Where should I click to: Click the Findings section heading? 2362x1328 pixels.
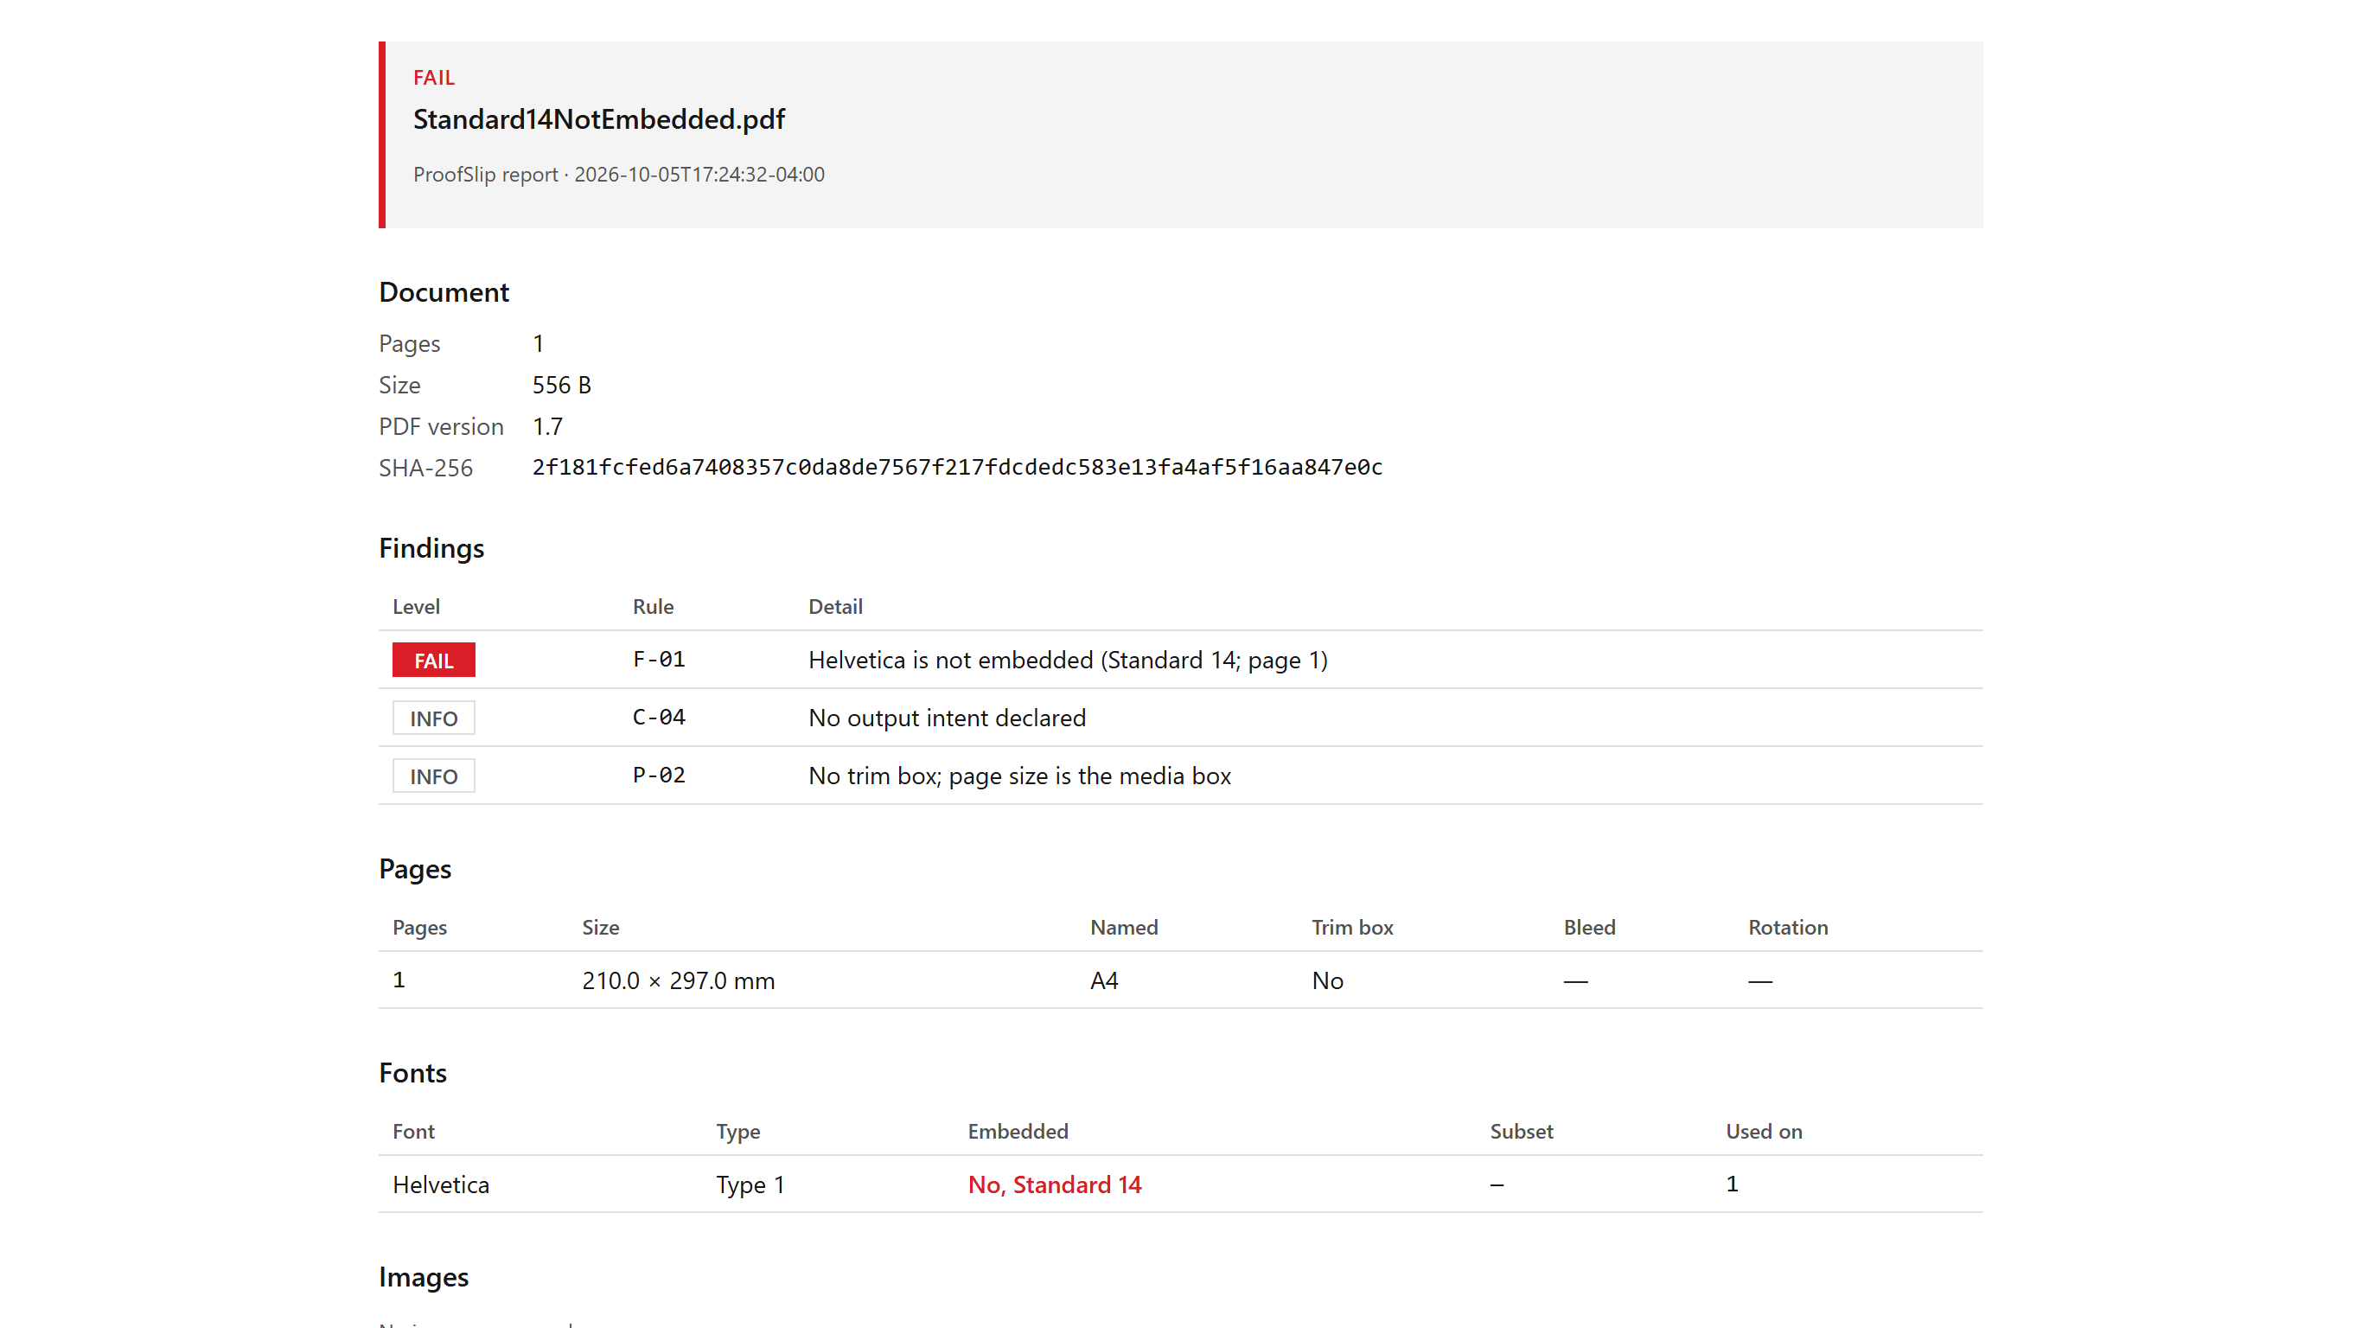point(431,548)
